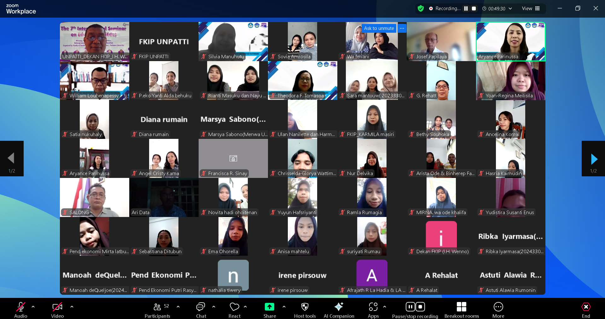Image resolution: width=605 pixels, height=319 pixels.
Task: Select the Sovia Amrosila video tile
Action: click(303, 41)
